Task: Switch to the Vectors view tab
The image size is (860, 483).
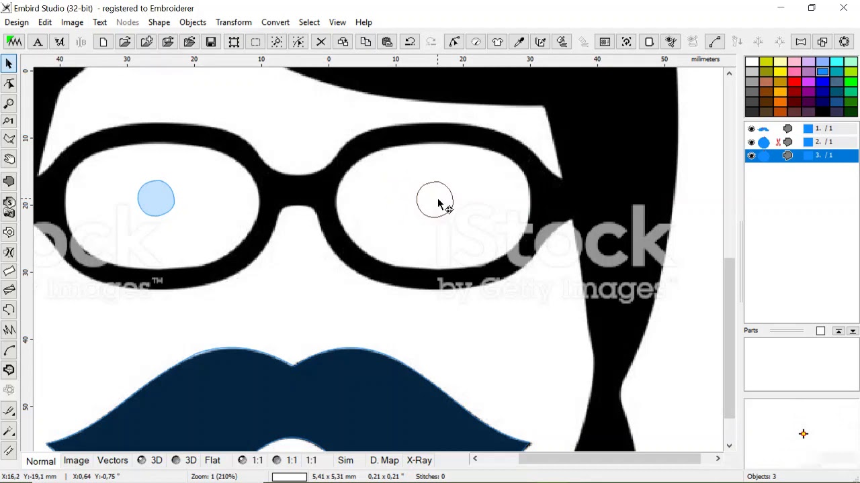Action: [x=112, y=460]
